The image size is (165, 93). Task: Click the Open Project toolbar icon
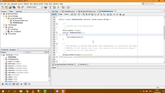pyautogui.click(x=10, y=7)
